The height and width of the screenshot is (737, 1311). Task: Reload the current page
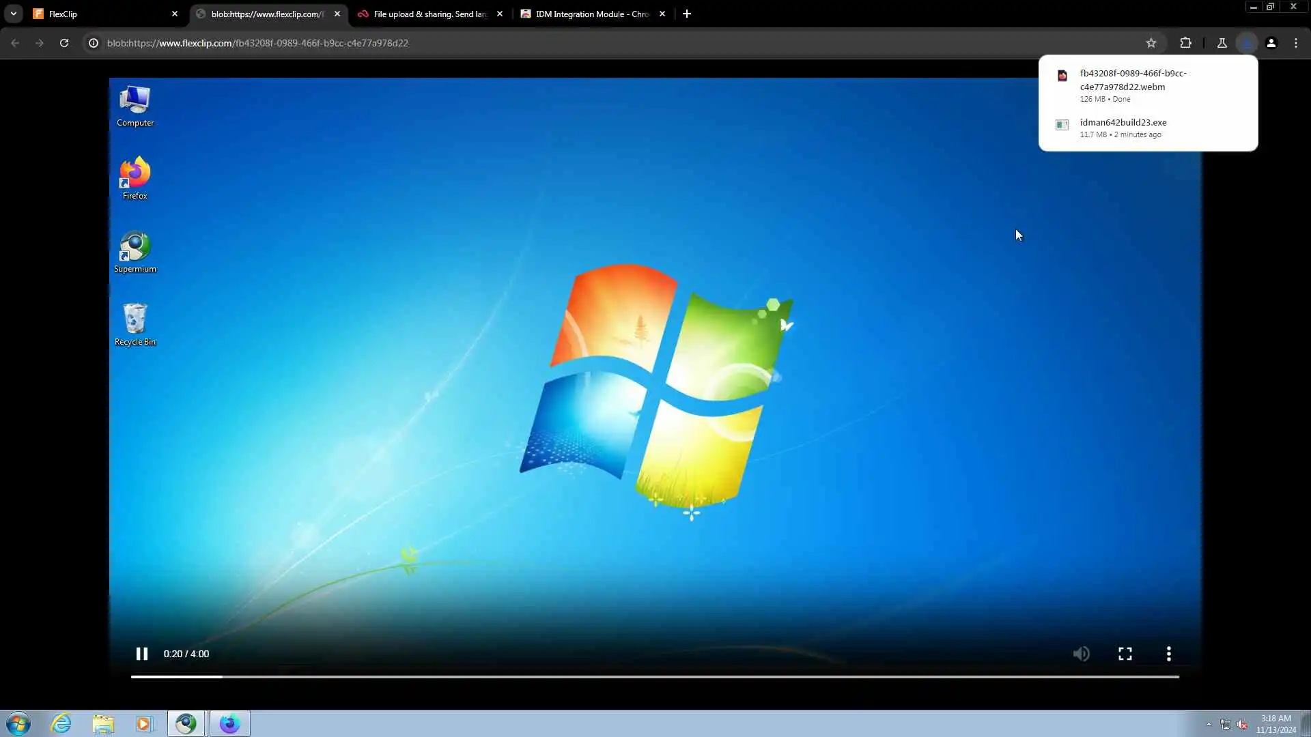click(x=64, y=43)
